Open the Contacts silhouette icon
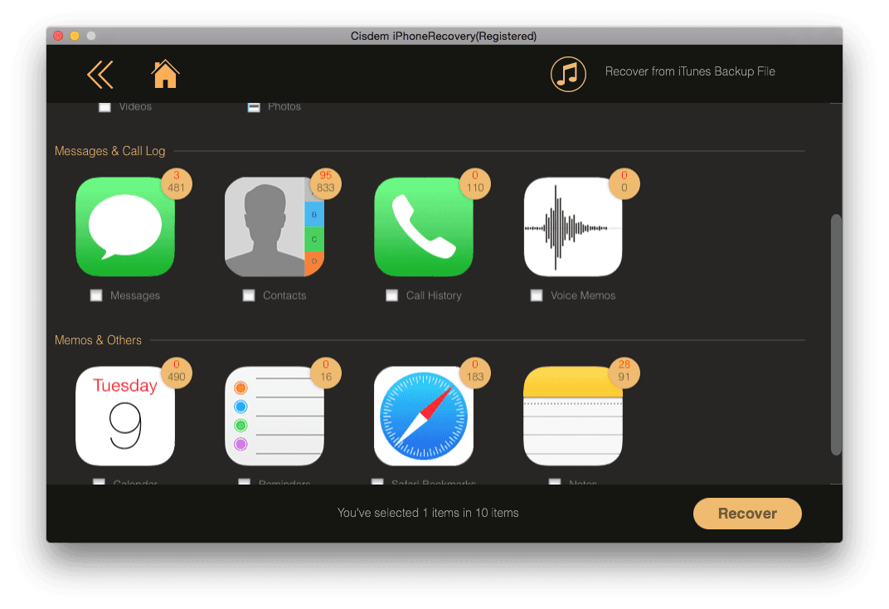This screenshot has width=889, height=609. 274,227
